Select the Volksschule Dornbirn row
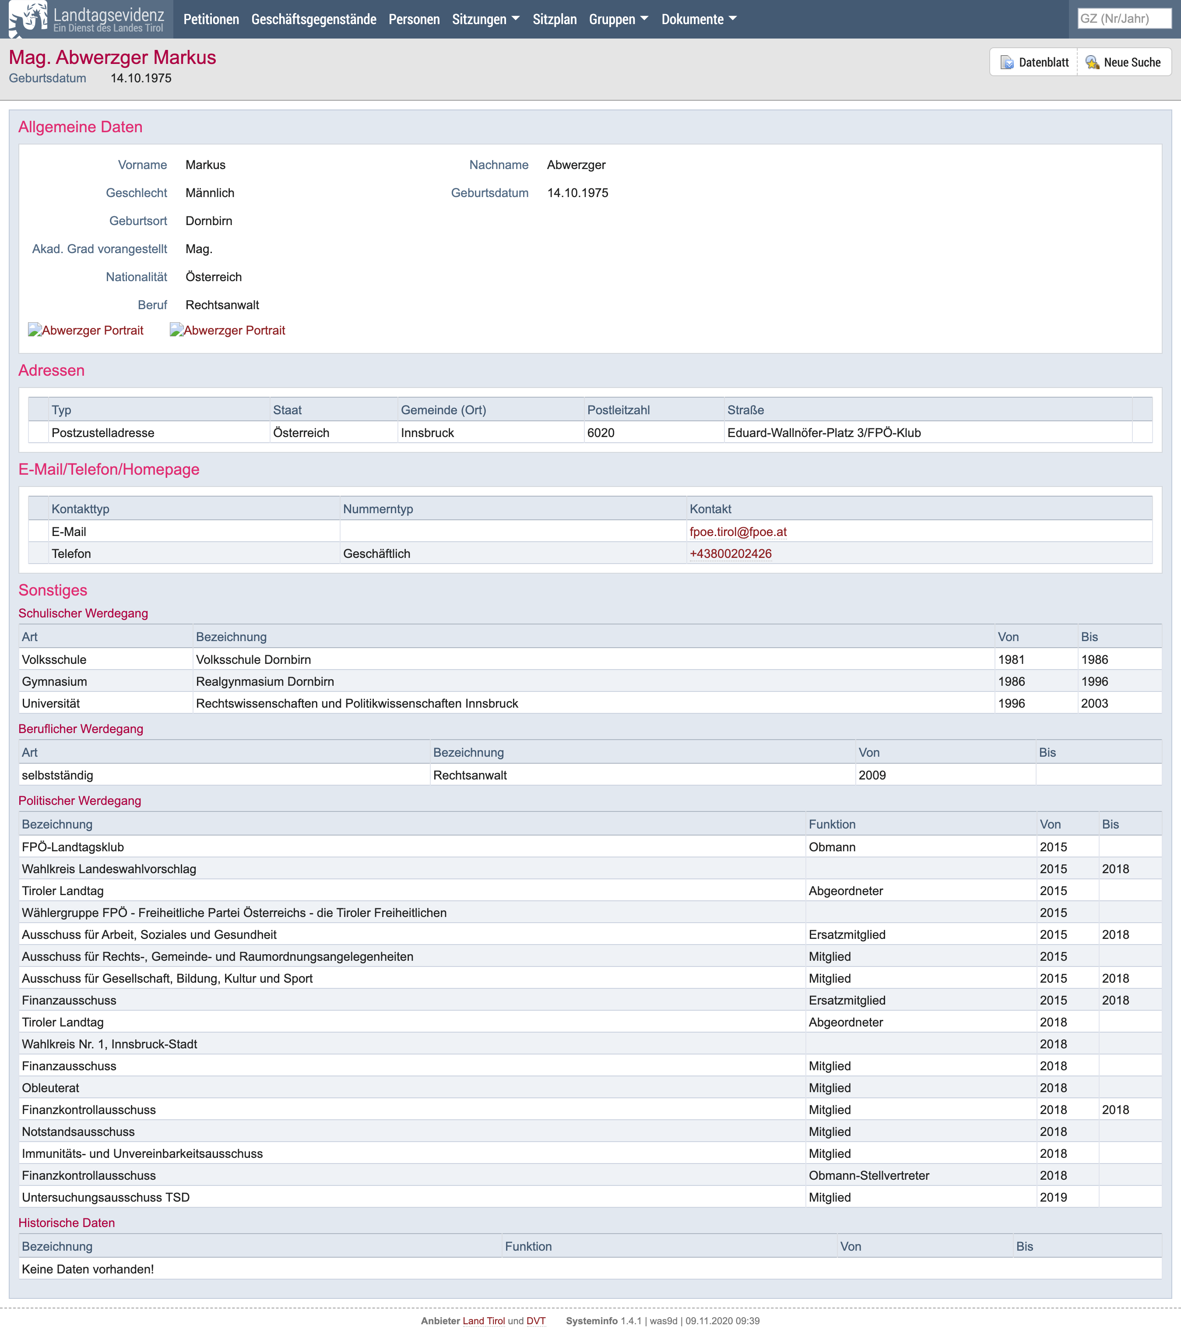Screen dimensions: 1181x1333 click(590, 659)
